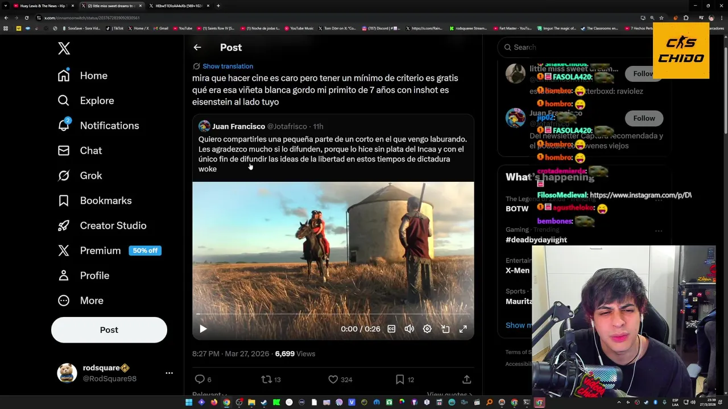The image size is (728, 409).
Task: Go back using the arrow beside Post
Action: (x=197, y=48)
